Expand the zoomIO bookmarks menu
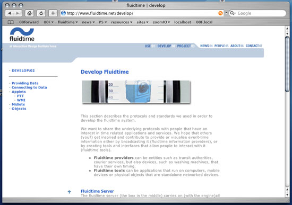 [161, 22]
